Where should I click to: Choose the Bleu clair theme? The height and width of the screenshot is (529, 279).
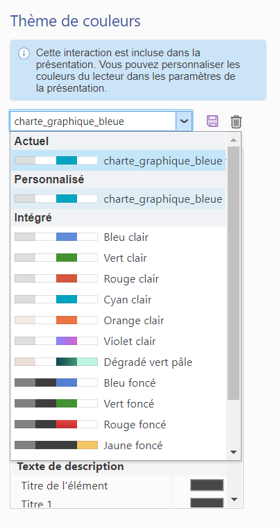pos(119,237)
